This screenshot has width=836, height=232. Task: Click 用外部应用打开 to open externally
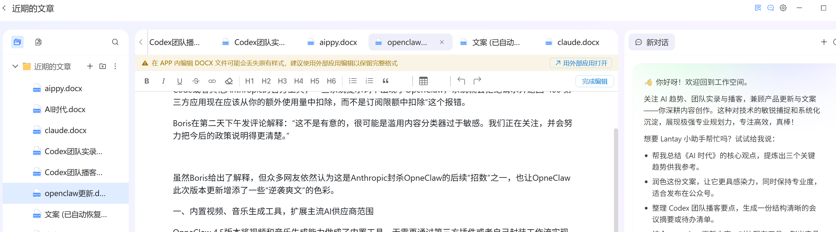pos(581,63)
